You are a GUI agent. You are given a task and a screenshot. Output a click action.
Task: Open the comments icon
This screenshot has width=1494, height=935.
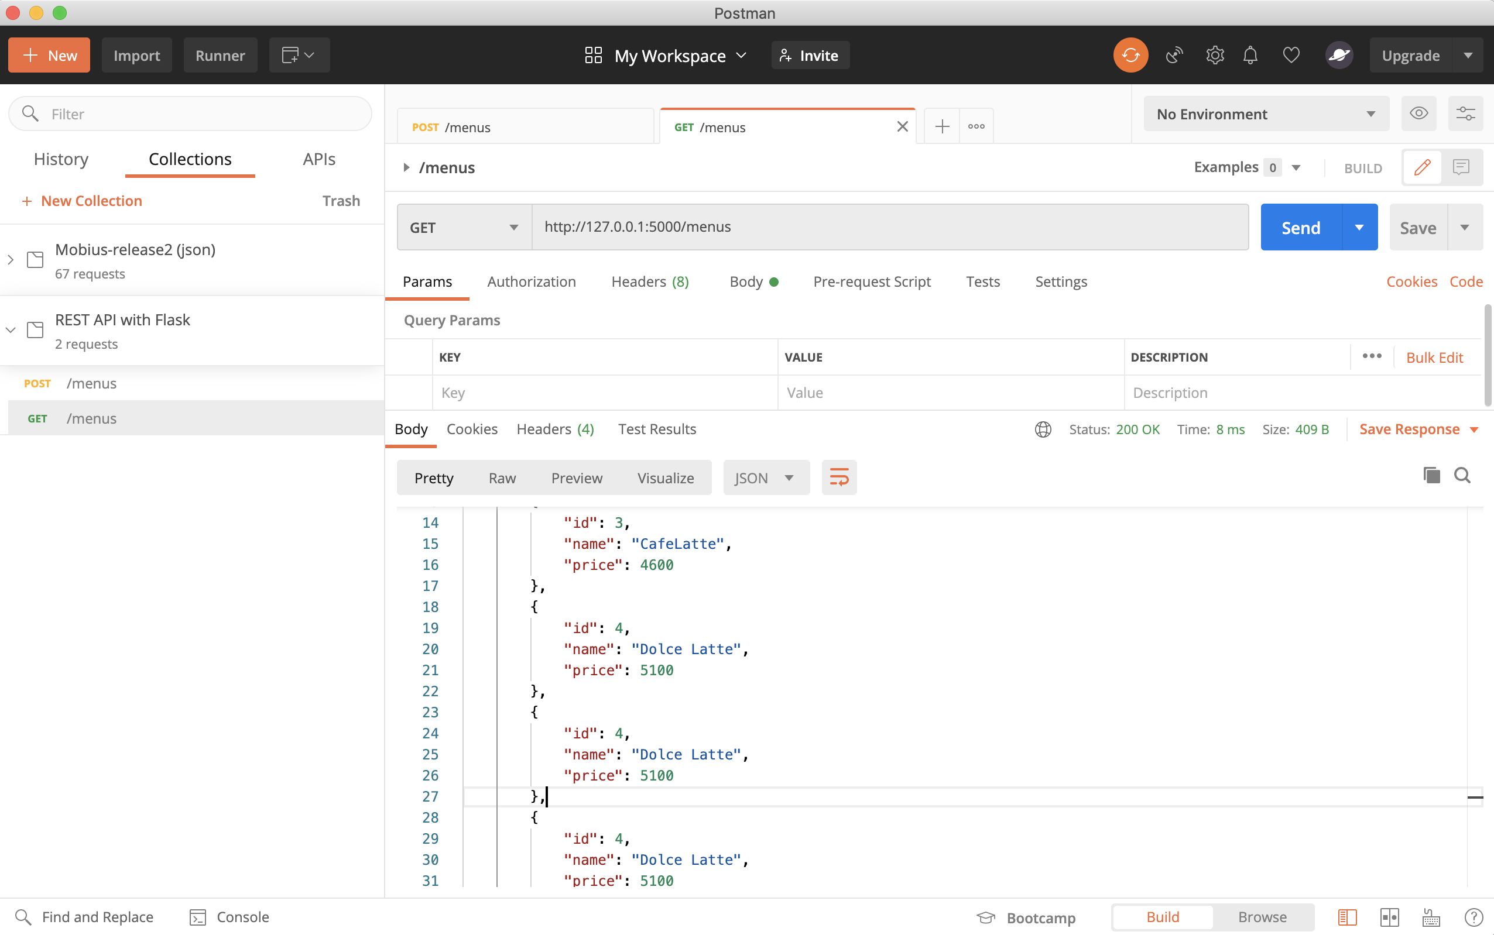coord(1461,167)
